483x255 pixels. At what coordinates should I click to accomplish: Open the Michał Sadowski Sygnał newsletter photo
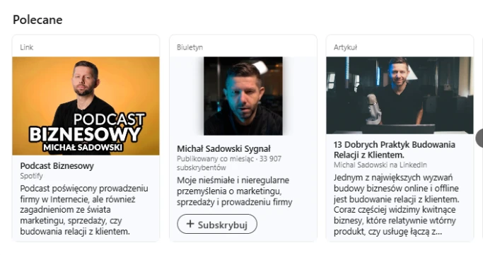pos(243,96)
